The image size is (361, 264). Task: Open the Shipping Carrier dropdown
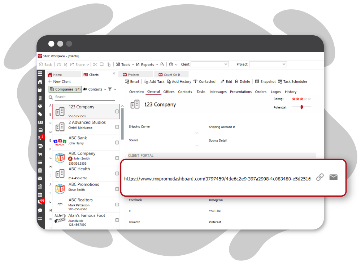pos(197,133)
